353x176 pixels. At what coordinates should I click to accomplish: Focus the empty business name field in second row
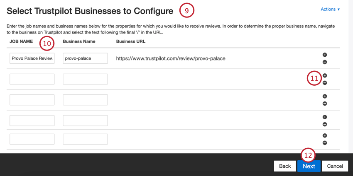click(x=85, y=79)
